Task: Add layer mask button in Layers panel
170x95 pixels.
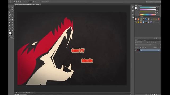Action: click(x=150, y=94)
